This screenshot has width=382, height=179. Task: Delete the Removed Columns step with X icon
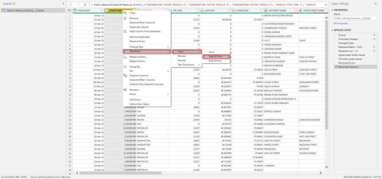click(x=336, y=67)
